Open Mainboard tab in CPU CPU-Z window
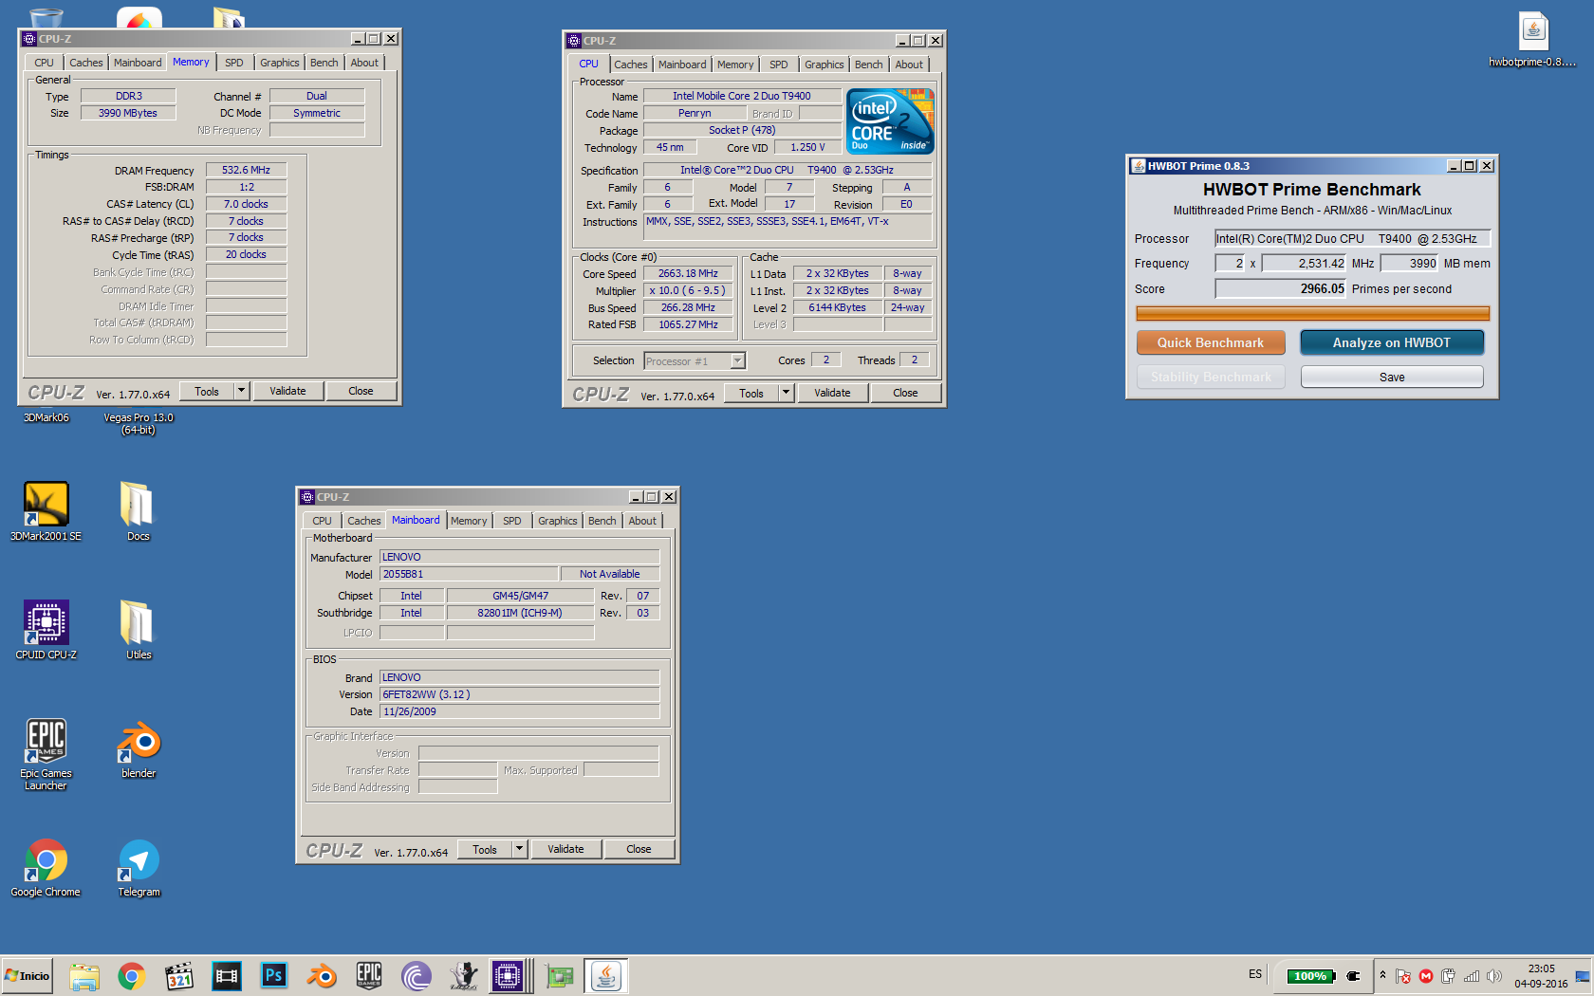 682,65
